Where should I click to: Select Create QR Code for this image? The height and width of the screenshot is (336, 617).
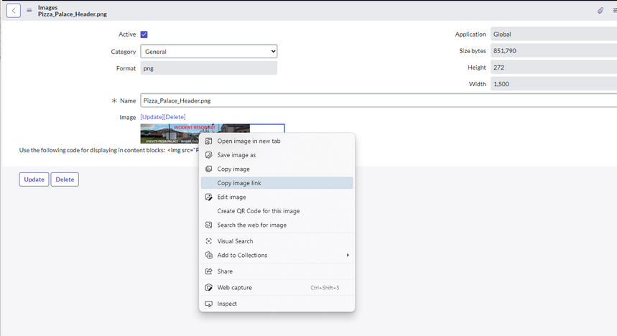[277, 211]
